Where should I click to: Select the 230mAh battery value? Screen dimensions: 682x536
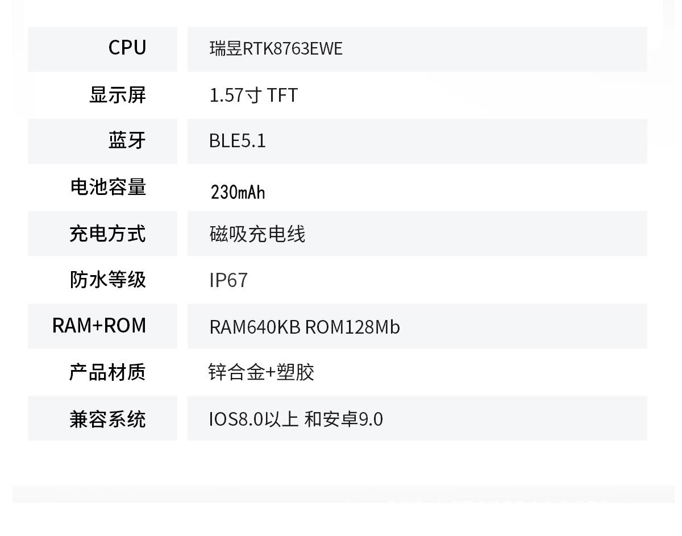coord(238,192)
